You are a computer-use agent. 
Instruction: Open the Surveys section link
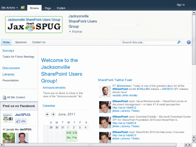tap(8, 51)
